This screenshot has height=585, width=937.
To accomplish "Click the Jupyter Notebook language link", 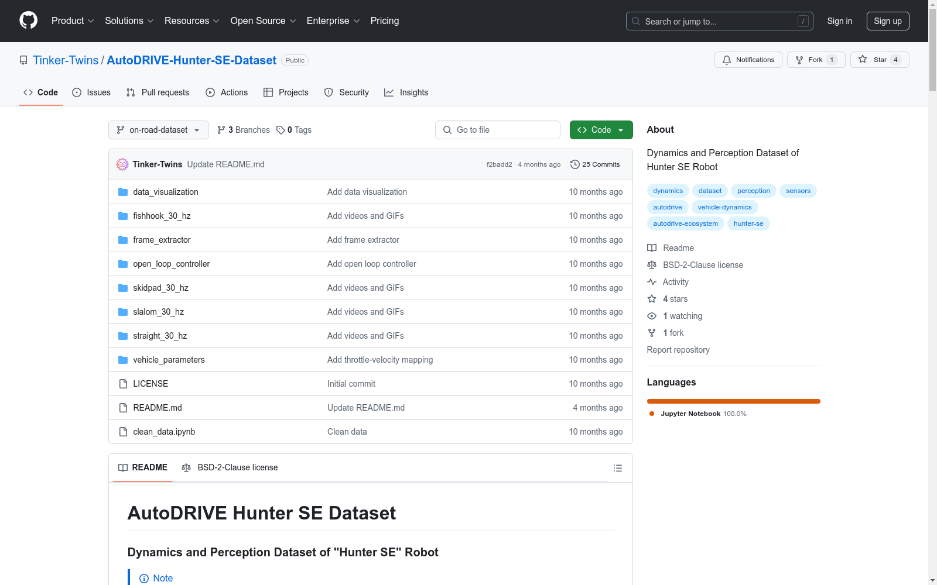I will tap(697, 414).
